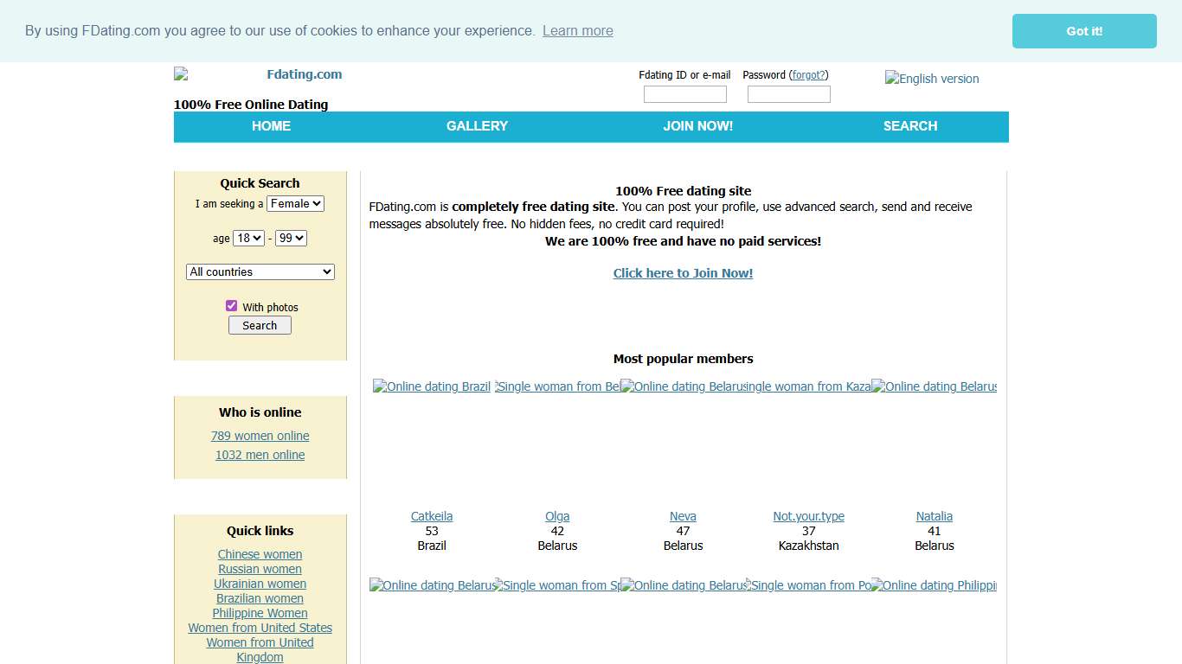
Task: Expand the maximum age dropdown
Action: click(x=291, y=238)
